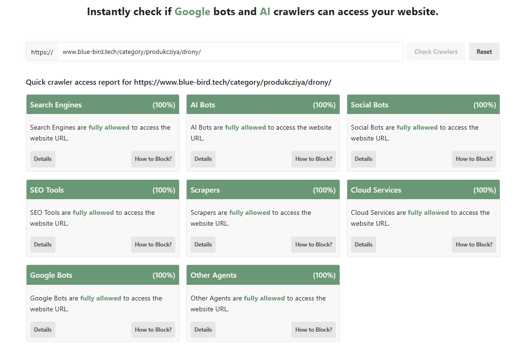Click How to Block for Search Engines
Viewport: 531px width, 352px height.
(x=153, y=159)
